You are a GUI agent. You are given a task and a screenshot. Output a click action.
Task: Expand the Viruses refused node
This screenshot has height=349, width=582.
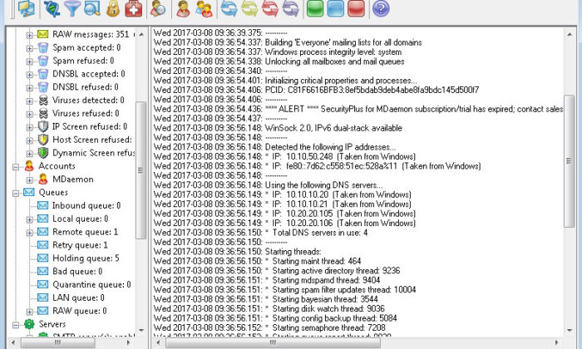29,114
